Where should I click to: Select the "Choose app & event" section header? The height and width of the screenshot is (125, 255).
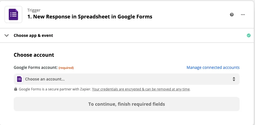click(x=33, y=35)
